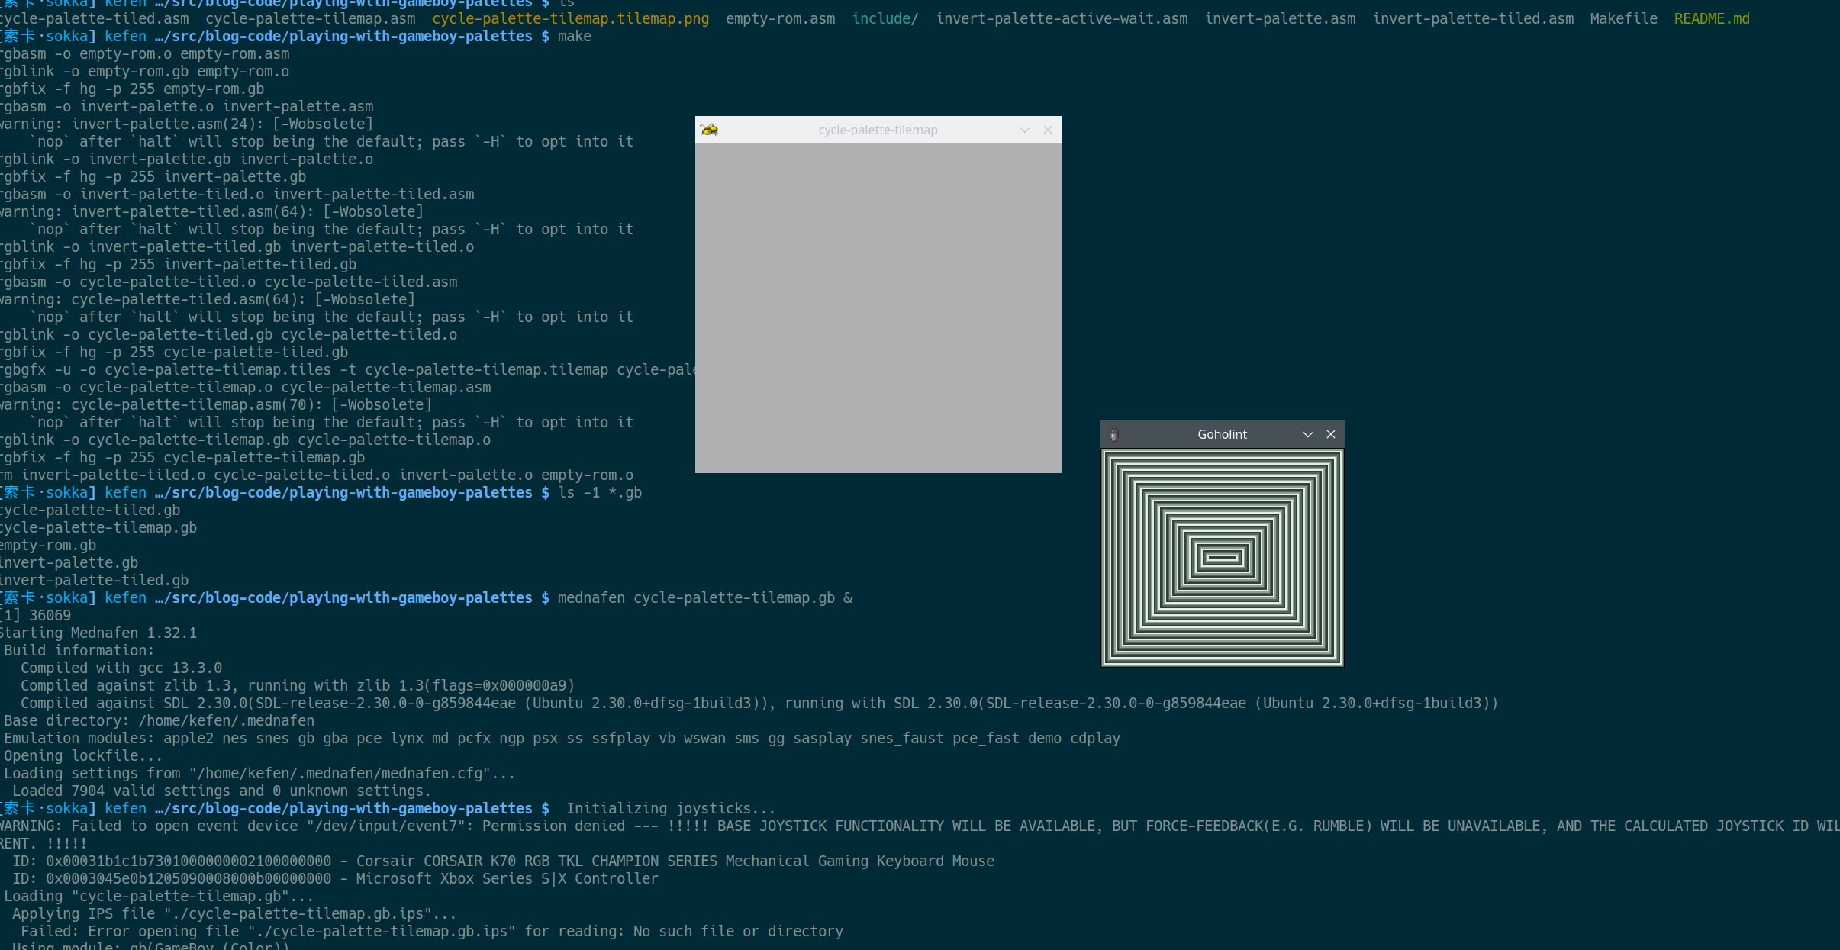The image size is (1840, 950).
Task: Click 'Compiled against zlib 1.3' line
Action: pyautogui.click(x=298, y=685)
